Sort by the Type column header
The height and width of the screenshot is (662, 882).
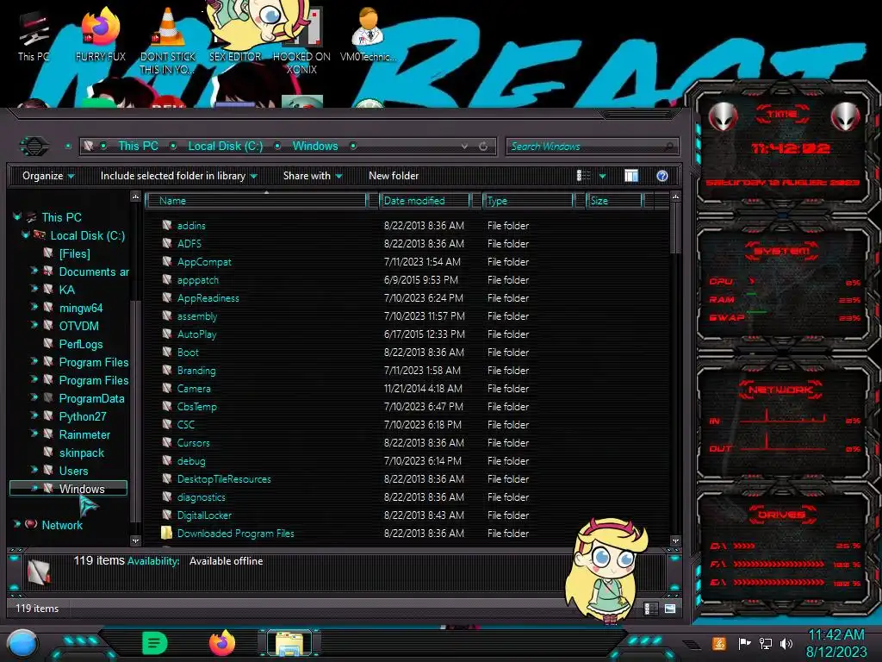click(x=528, y=200)
